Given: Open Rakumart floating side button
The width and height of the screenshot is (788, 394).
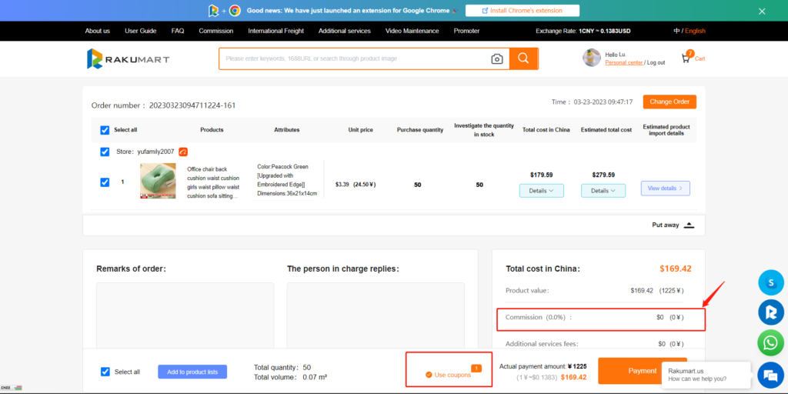Looking at the screenshot, I should coord(770,312).
